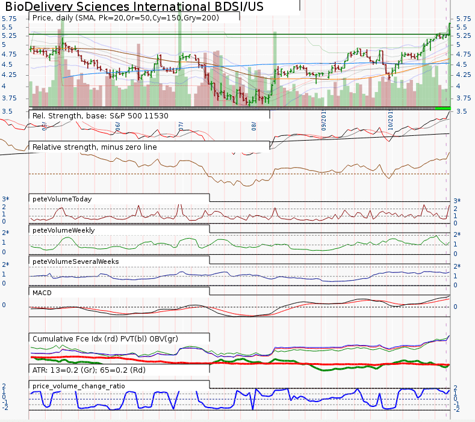Screen dimensions: 475x422
Task: Select 4.25 on the right price axis
Action: [x=464, y=75]
